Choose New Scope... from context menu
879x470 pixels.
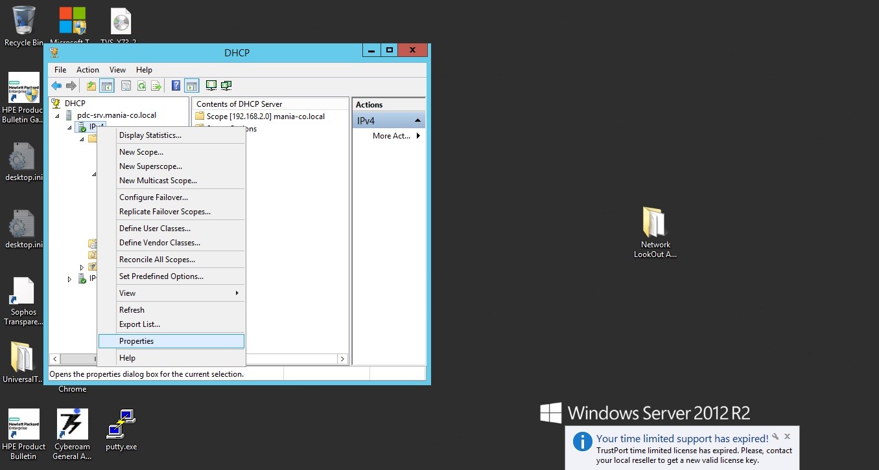tap(172, 152)
